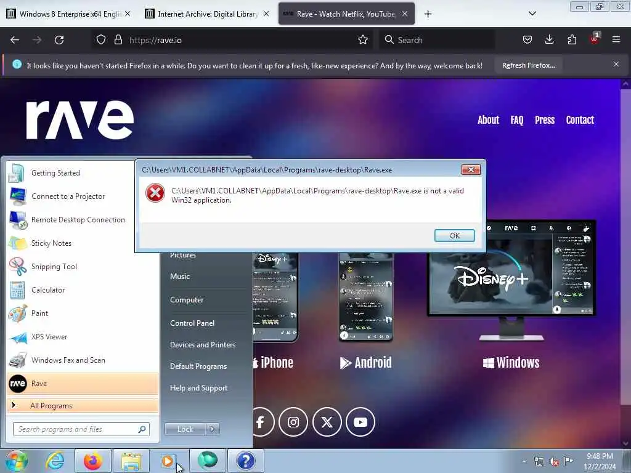Dismiss the Firefox notification bar
Image resolution: width=631 pixels, height=473 pixels.
(616, 64)
